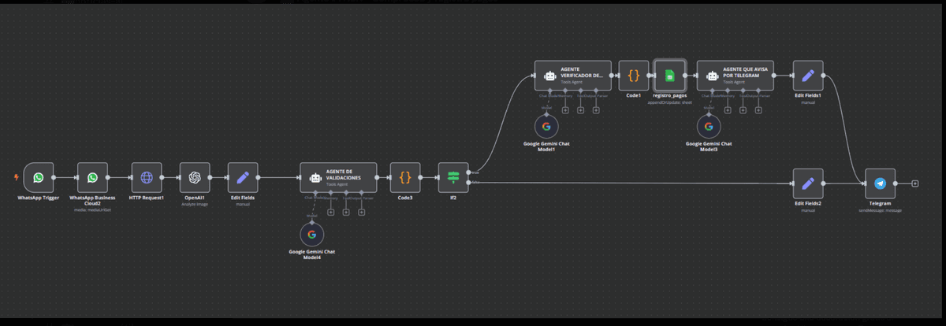Select the Edit Fields2 node

click(807, 183)
